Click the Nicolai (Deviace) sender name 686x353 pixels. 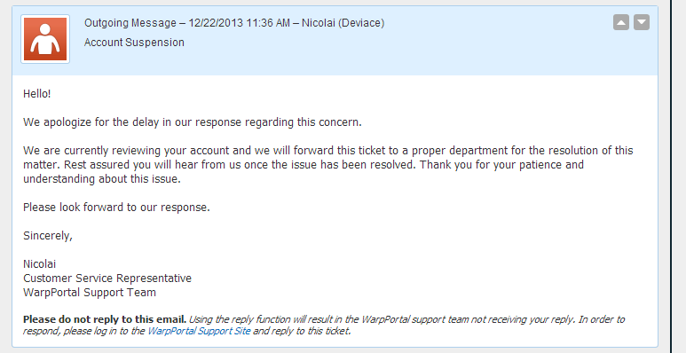343,23
